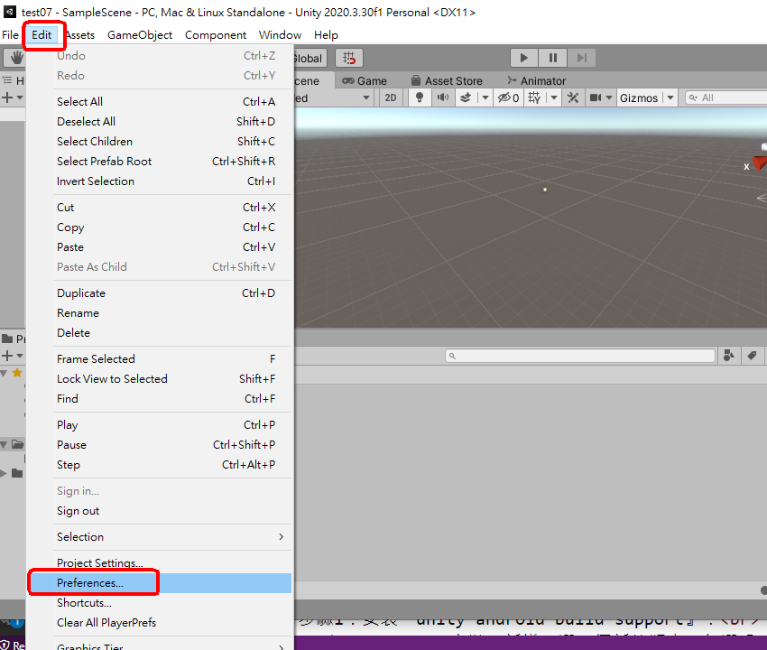The height and width of the screenshot is (650, 767).
Task: Open the File menu
Action: point(10,34)
